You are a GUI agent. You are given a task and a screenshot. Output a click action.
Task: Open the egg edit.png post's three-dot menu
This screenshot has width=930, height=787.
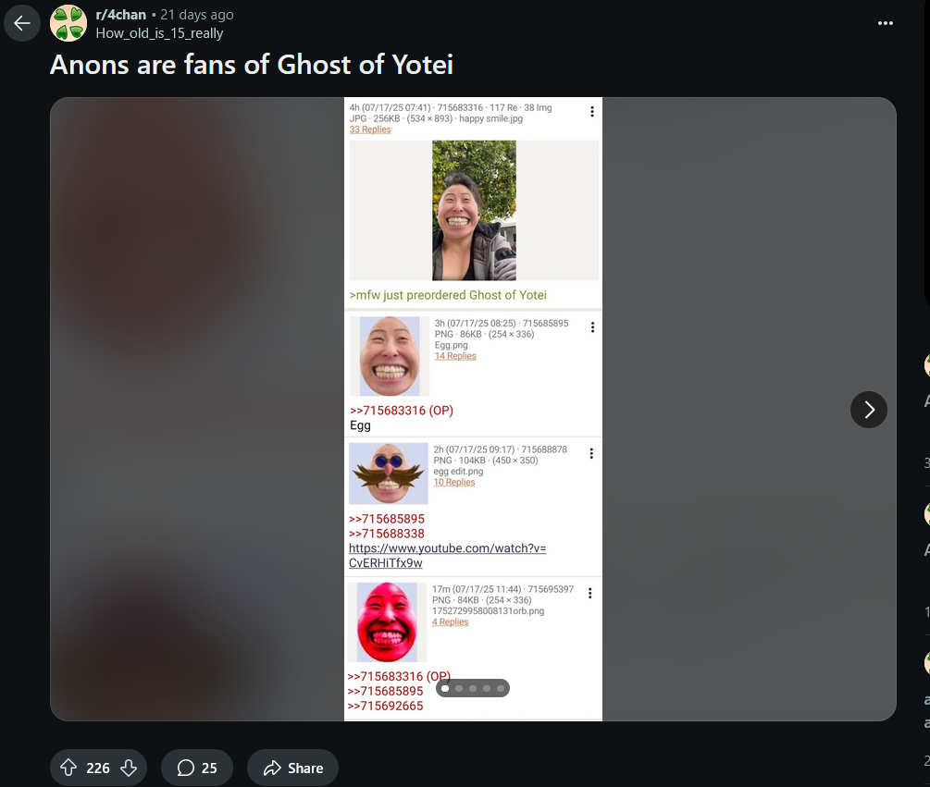[x=591, y=453]
